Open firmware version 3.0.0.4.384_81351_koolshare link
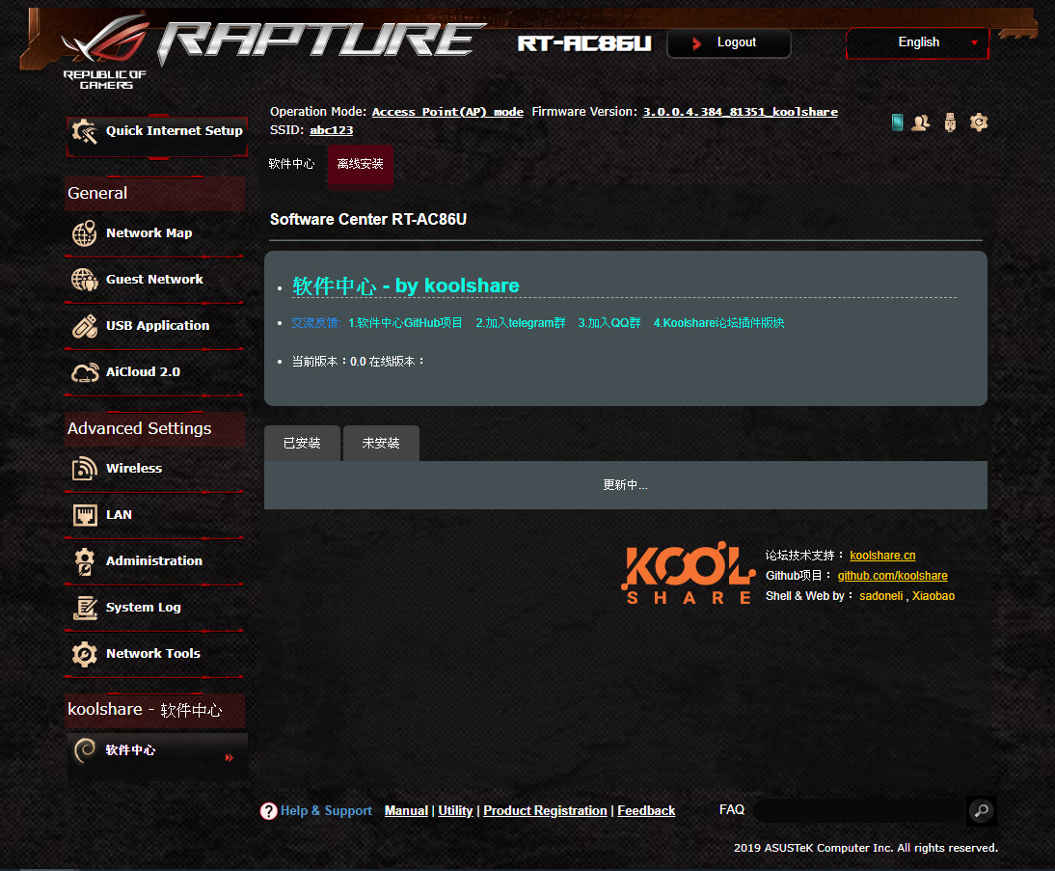The height and width of the screenshot is (871, 1055). click(x=740, y=112)
